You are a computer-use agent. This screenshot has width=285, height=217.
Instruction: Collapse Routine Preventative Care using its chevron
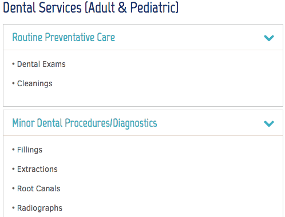tap(269, 38)
